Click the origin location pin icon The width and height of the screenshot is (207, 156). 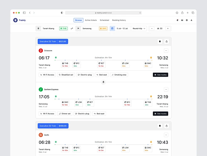point(38,28)
